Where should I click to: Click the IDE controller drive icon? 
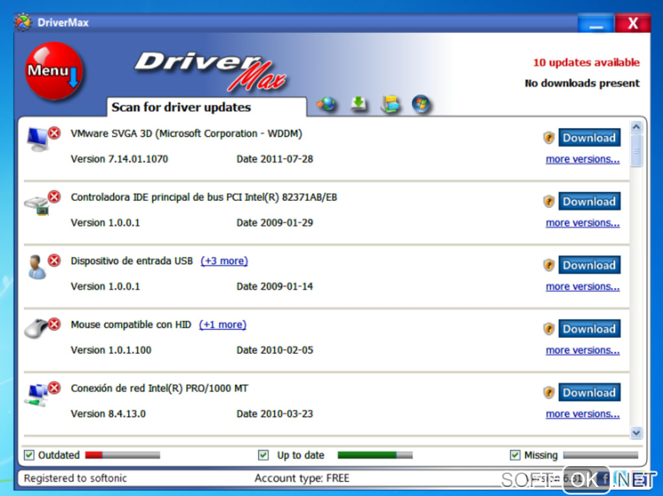coord(37,205)
